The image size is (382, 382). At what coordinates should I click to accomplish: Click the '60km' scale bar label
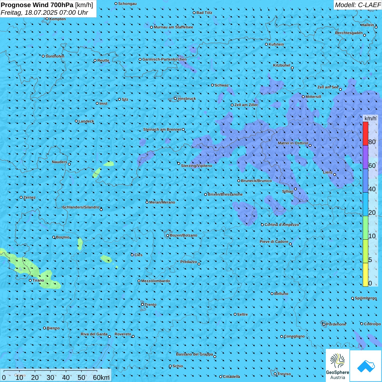coord(101,377)
